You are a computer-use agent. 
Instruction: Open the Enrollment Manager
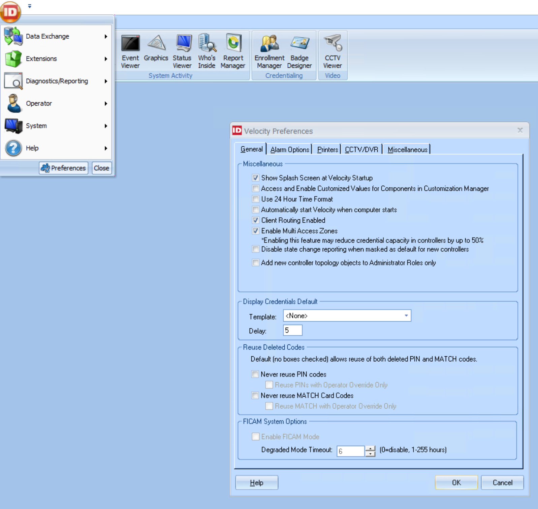[x=270, y=52]
